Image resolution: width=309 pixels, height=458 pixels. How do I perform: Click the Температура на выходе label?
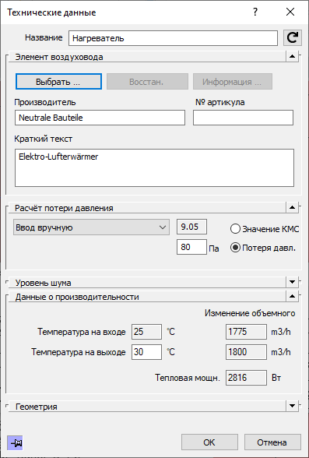[79, 352]
